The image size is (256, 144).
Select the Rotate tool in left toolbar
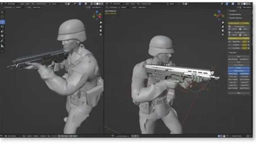point(2,26)
